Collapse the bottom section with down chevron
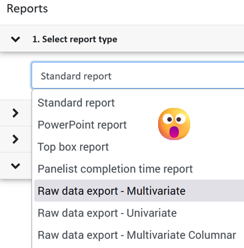The height and width of the screenshot is (248, 244). click(x=15, y=166)
